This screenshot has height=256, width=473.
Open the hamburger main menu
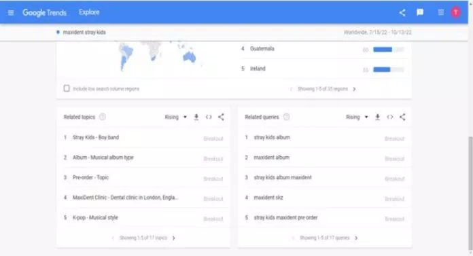point(11,13)
